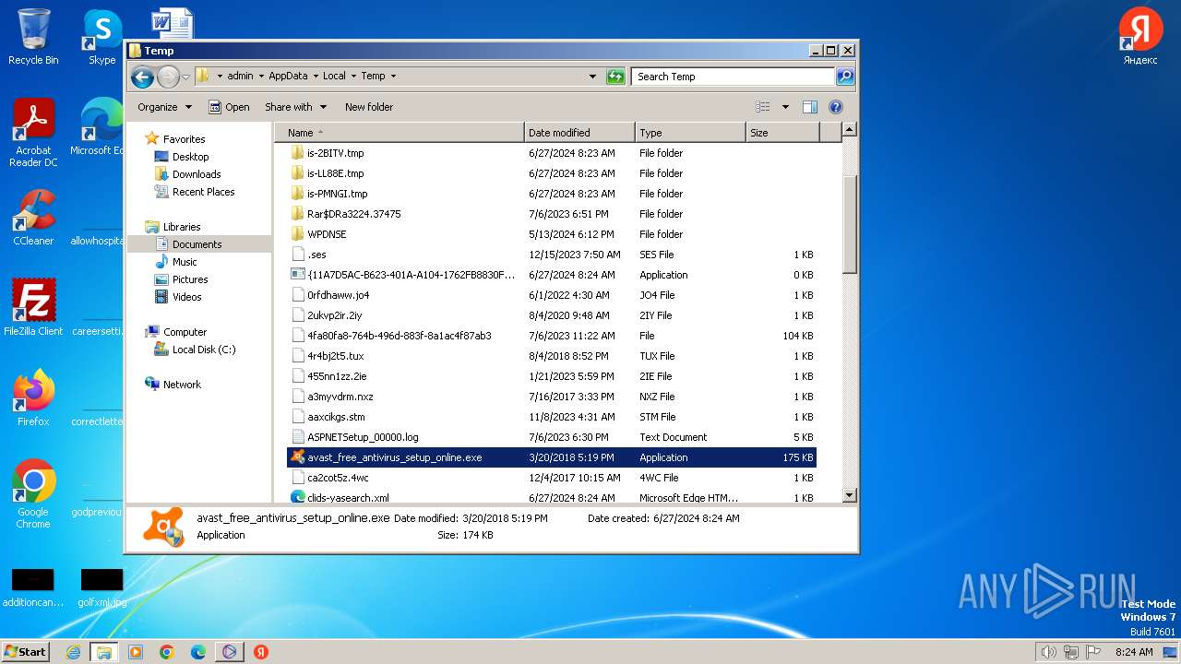This screenshot has width=1181, height=664.
Task: Click the taskbar clock showing 8:24 AM
Action: tap(1134, 652)
